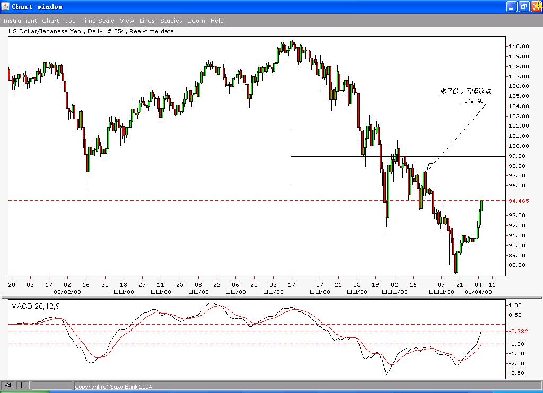Image resolution: width=543 pixels, height=393 pixels.
Task: Restore down the Chart window
Action: coord(524,6)
